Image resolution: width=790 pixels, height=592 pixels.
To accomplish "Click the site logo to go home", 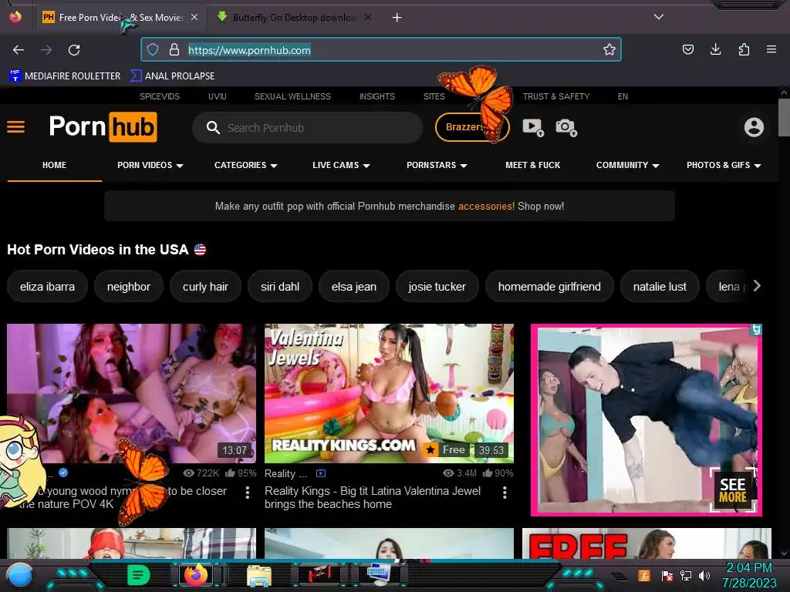I will coord(103,126).
